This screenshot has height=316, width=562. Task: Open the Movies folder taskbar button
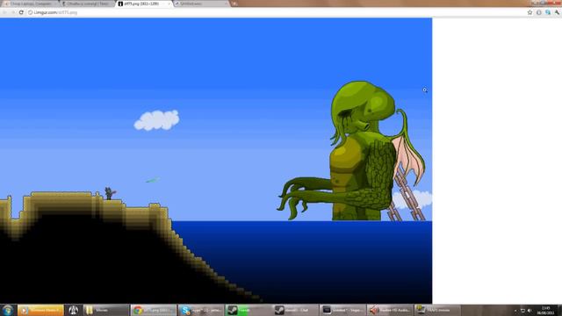coord(105,310)
